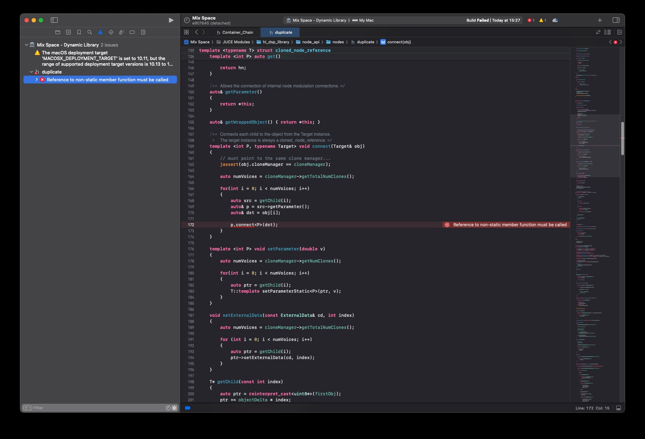Jump to next issue arrow
Viewport: 645px width, 439px height.
point(621,42)
